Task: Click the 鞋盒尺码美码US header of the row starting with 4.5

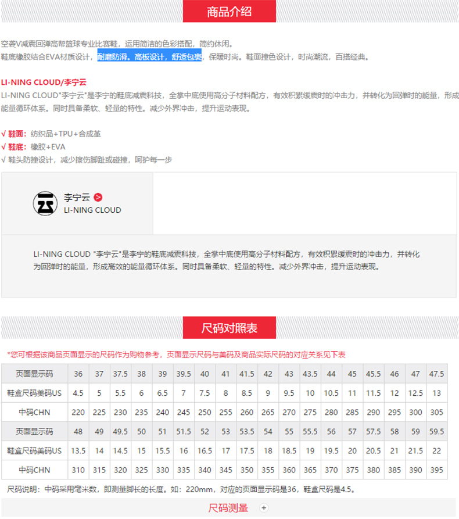Action: pyautogui.click(x=34, y=393)
